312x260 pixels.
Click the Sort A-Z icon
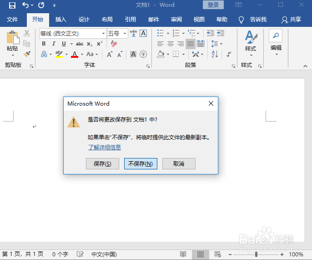tap(215, 54)
